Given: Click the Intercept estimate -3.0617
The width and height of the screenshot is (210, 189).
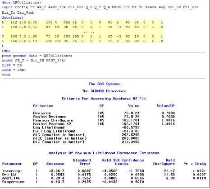Looking at the screenshot, I should pyautogui.click(x=57, y=171).
